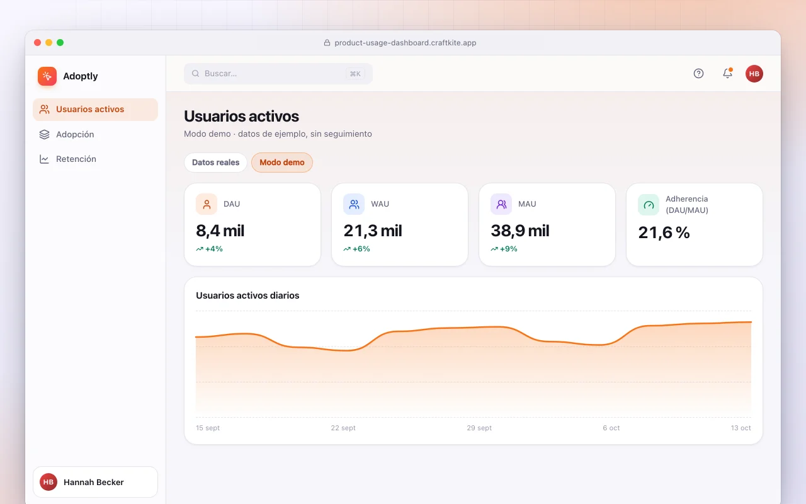806x504 pixels.
Task: Click the Adopción layers icon
Action: [44, 134]
